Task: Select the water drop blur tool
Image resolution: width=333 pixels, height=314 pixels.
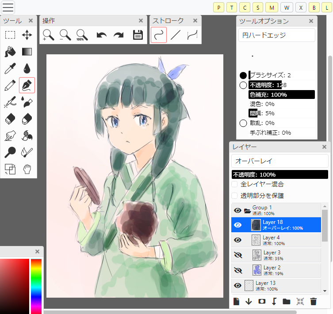Action: [x=27, y=68]
